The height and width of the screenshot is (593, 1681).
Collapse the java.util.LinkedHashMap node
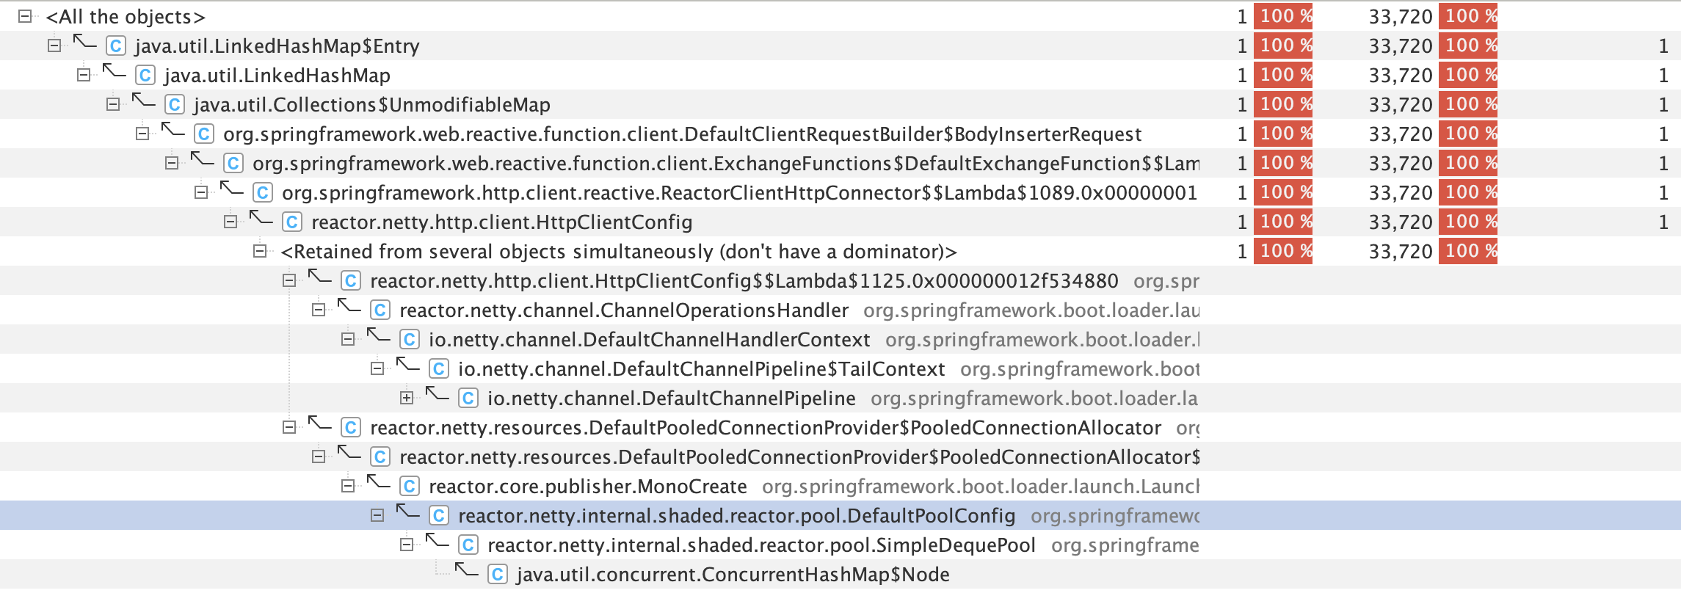coord(84,75)
